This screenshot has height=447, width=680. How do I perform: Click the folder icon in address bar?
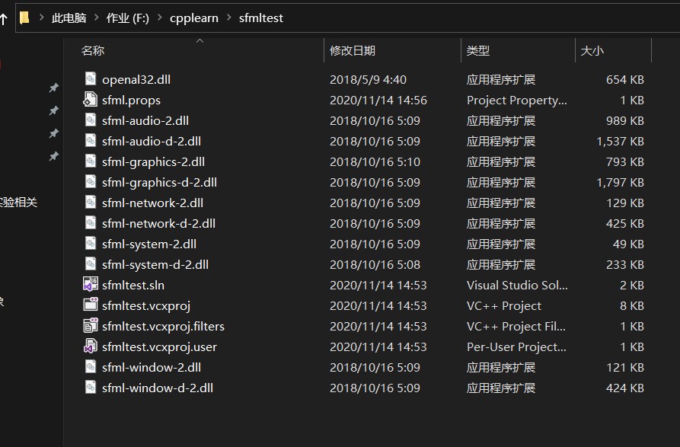tap(24, 18)
